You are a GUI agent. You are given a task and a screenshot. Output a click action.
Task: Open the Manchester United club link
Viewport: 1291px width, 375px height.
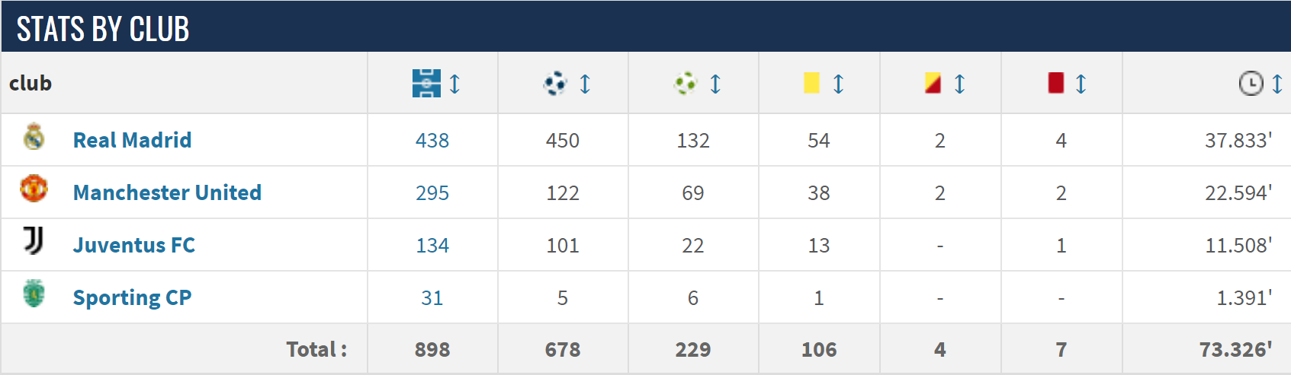[x=167, y=192]
